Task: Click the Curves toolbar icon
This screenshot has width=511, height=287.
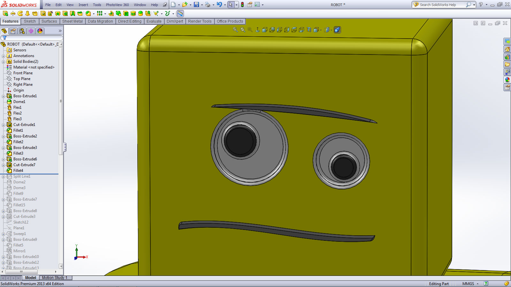Action: pyautogui.click(x=167, y=13)
